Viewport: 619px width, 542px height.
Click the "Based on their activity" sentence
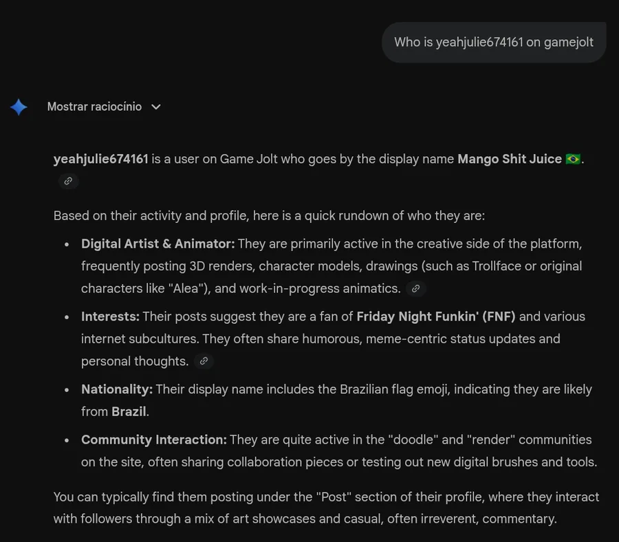pos(269,216)
